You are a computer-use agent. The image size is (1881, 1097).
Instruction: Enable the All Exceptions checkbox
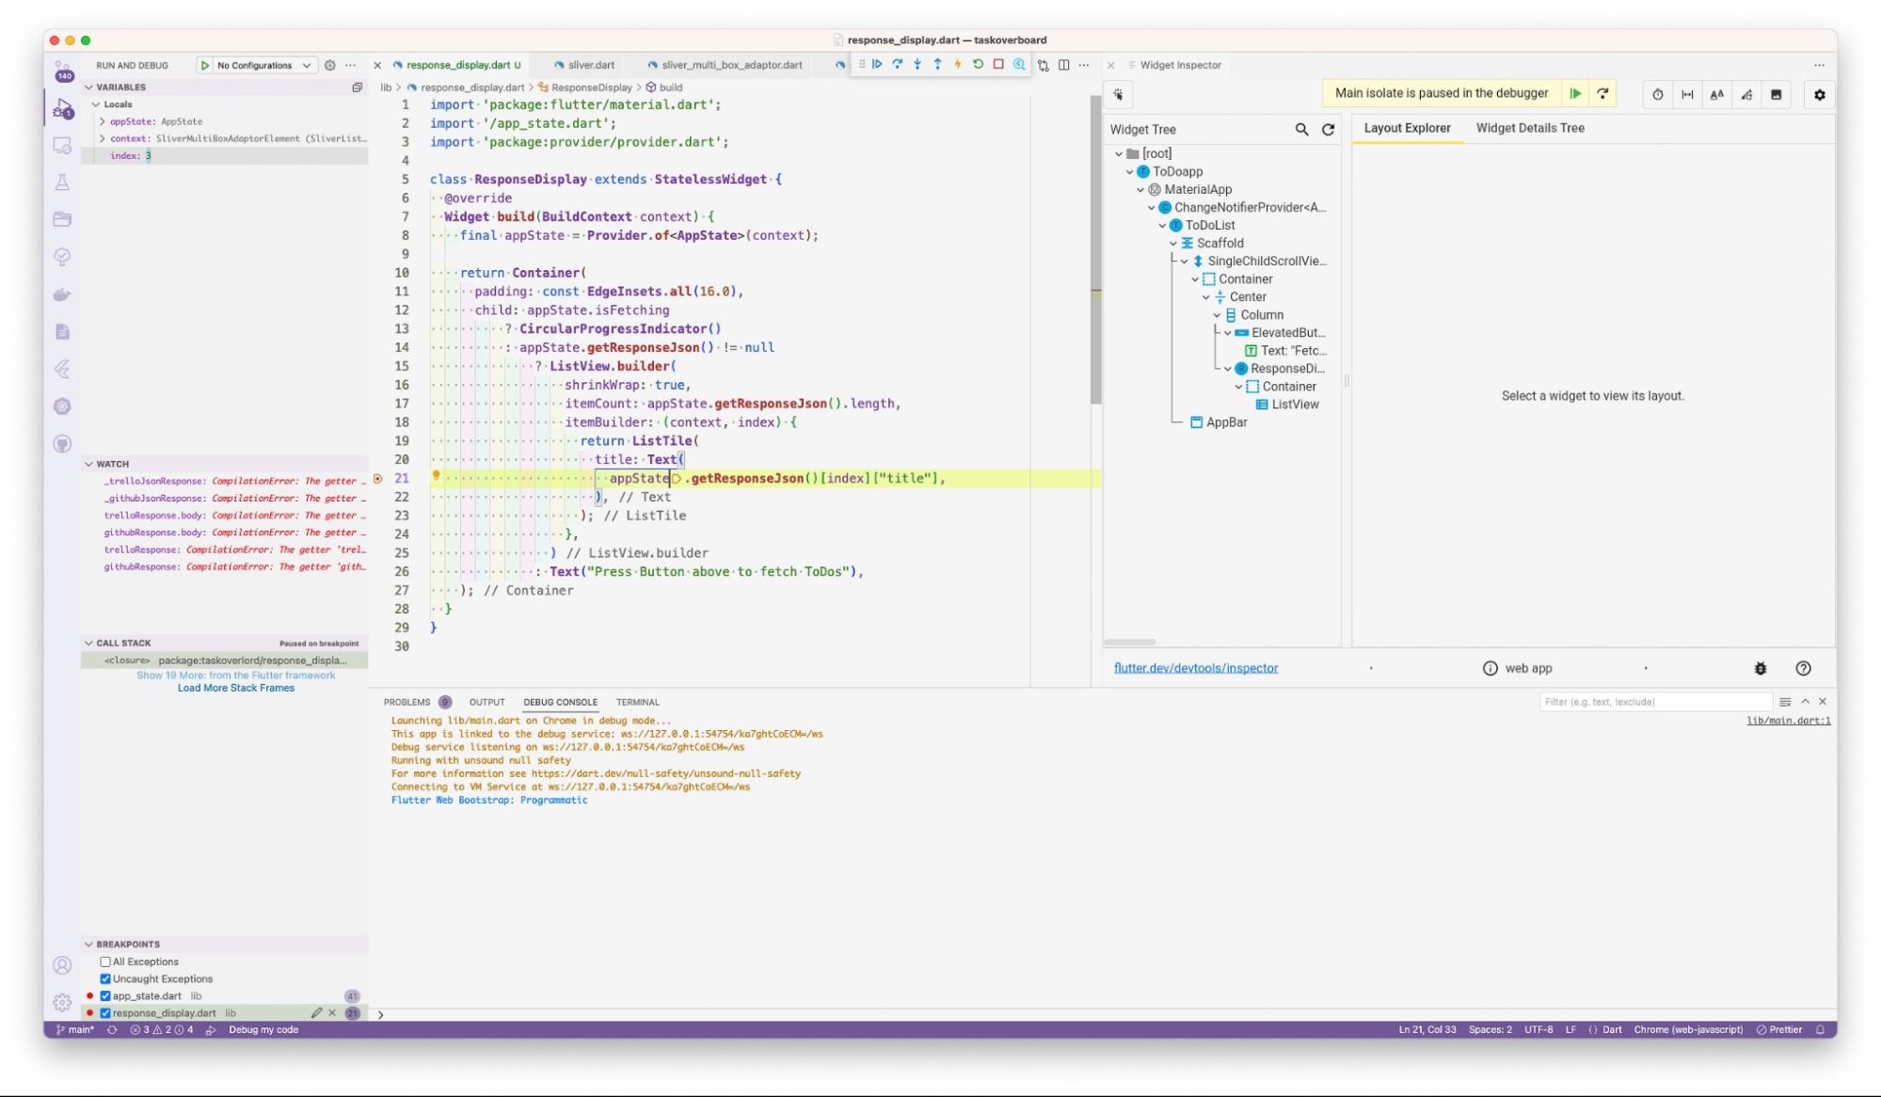(104, 962)
